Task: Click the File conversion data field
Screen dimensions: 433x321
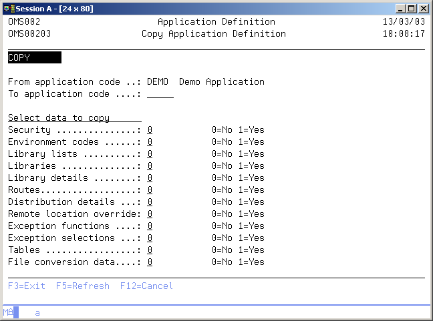Action: (x=150, y=262)
